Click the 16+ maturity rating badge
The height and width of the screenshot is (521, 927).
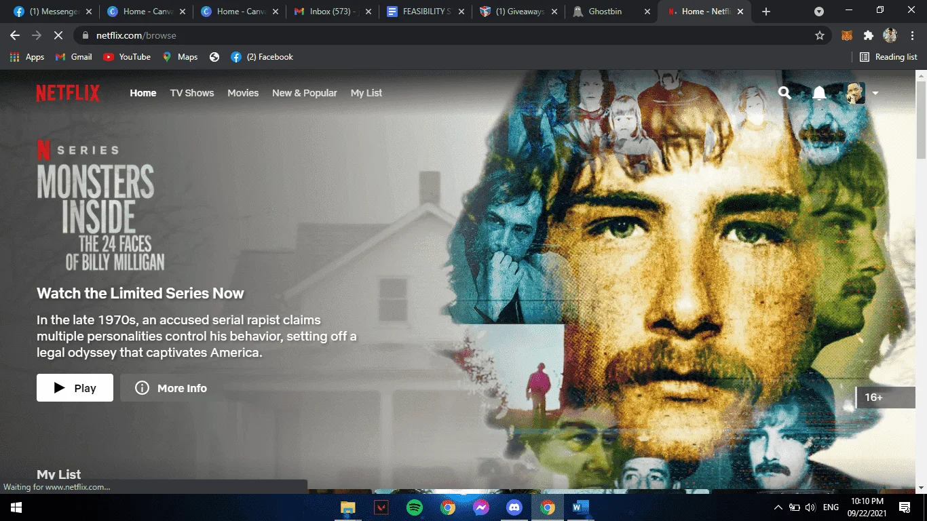point(886,397)
